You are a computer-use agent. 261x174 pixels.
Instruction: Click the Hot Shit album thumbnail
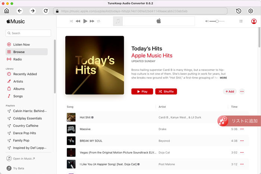click(71, 117)
